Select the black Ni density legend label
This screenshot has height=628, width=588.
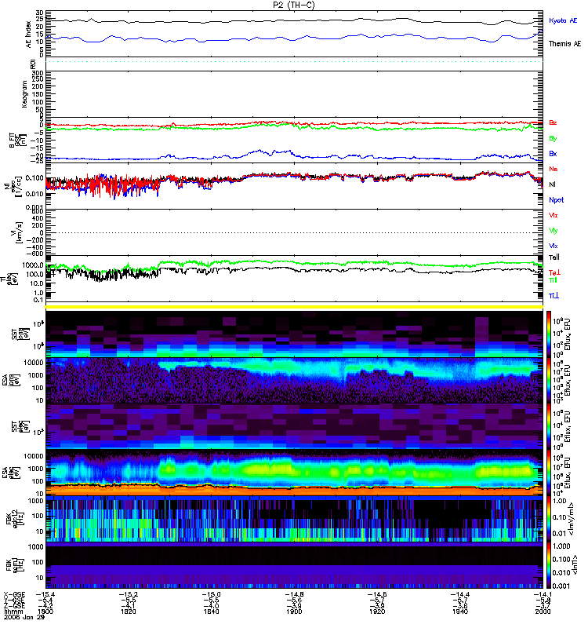(552, 184)
